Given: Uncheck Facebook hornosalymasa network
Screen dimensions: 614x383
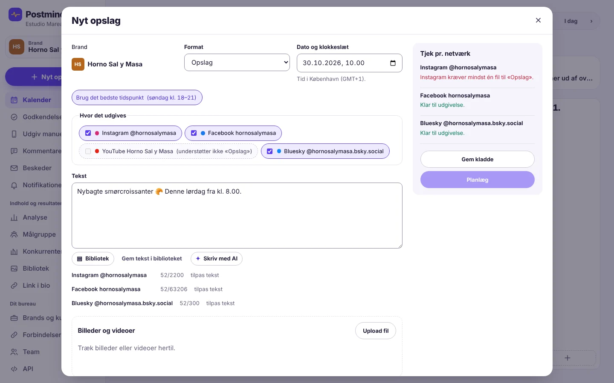Looking at the screenshot, I should [x=194, y=133].
